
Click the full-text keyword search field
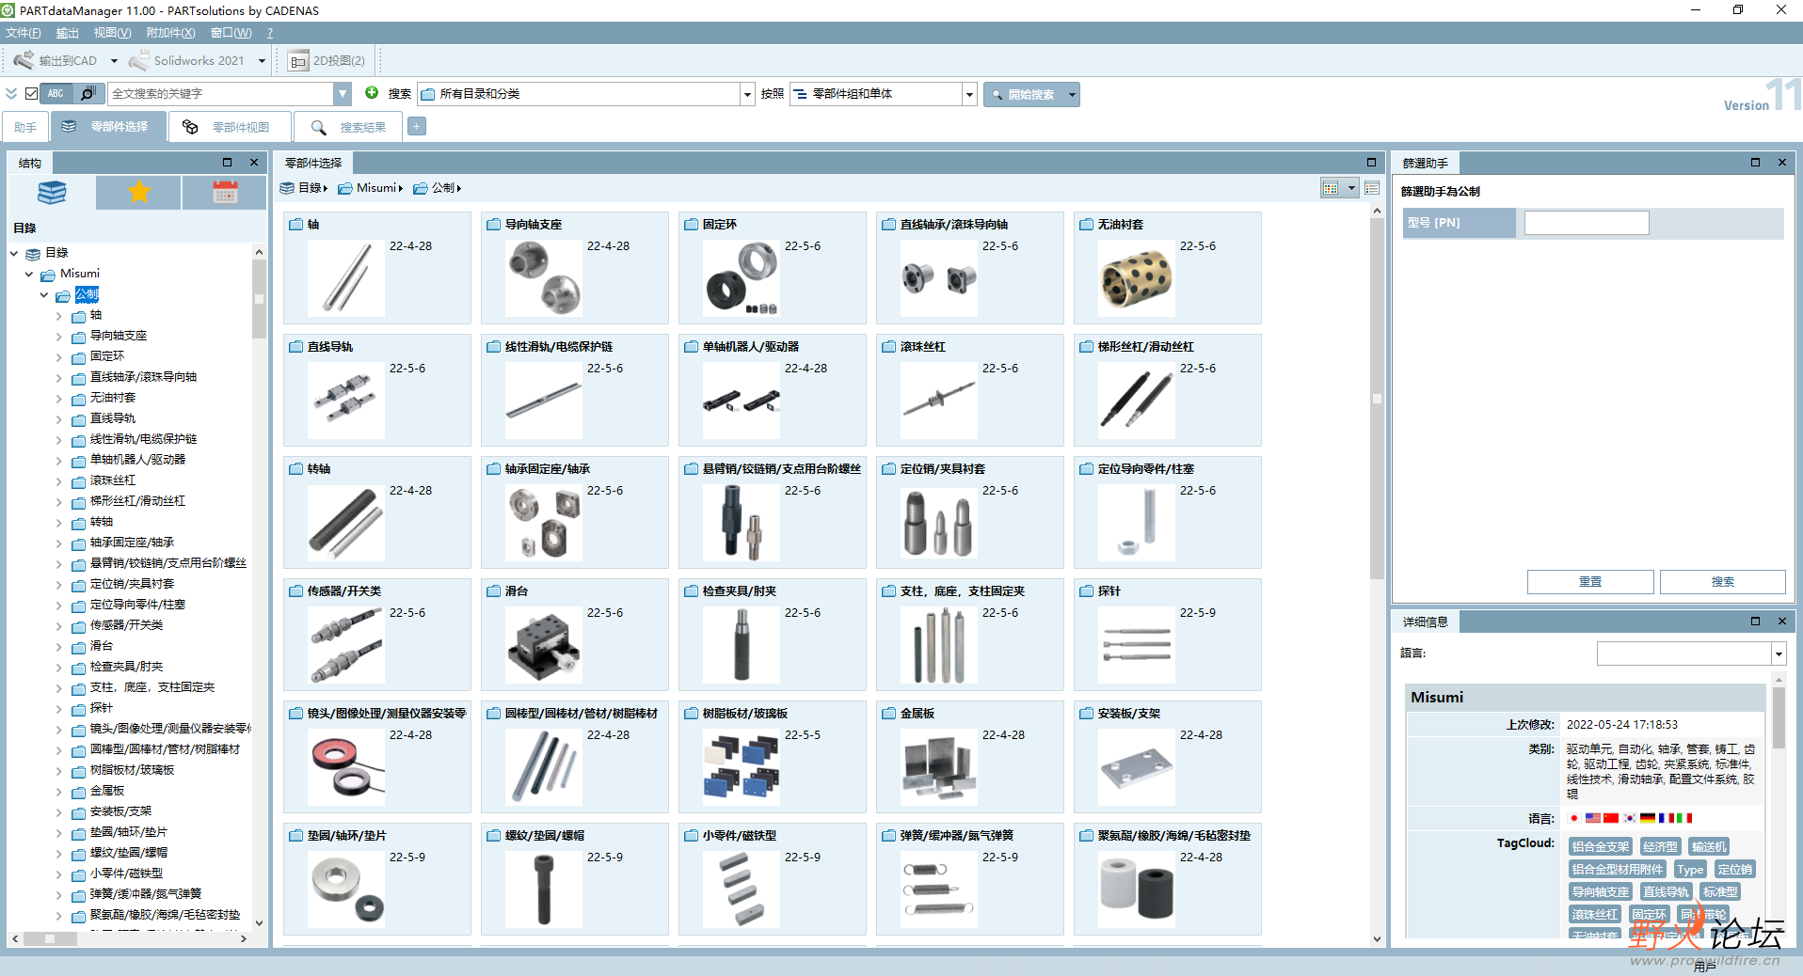[x=221, y=93]
